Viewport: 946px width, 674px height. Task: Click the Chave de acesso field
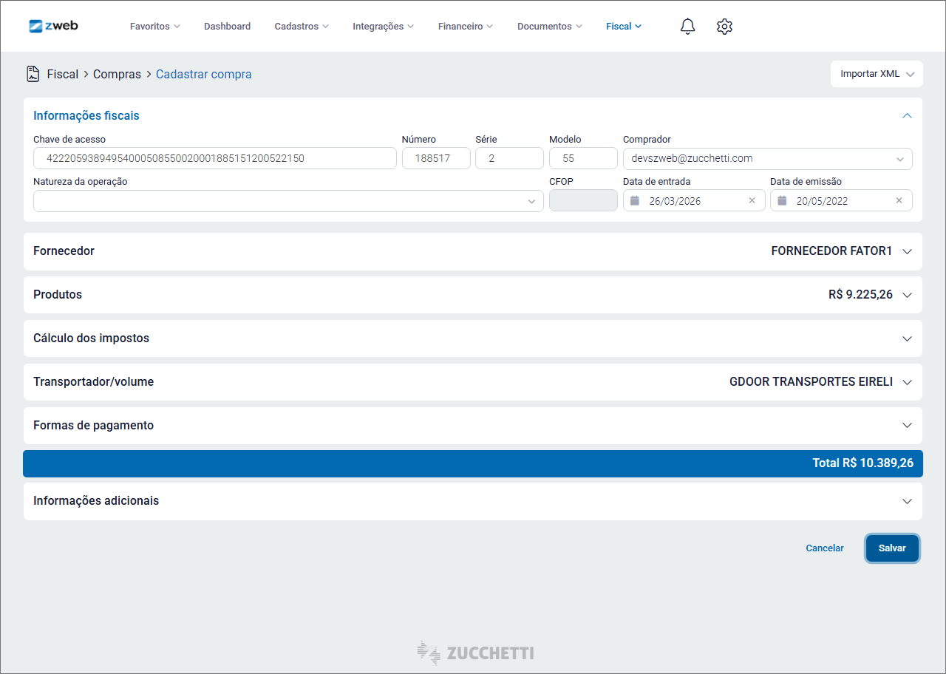tap(214, 159)
